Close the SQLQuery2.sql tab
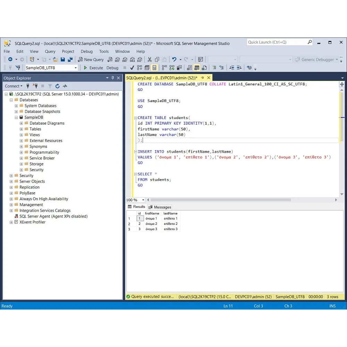 click(x=209, y=78)
